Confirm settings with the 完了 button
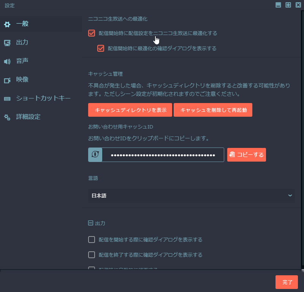 pyautogui.click(x=287, y=282)
